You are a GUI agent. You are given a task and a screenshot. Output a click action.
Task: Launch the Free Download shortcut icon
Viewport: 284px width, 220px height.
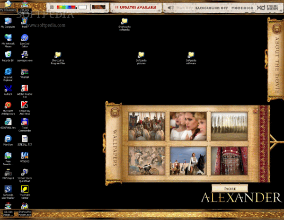[8, 158]
